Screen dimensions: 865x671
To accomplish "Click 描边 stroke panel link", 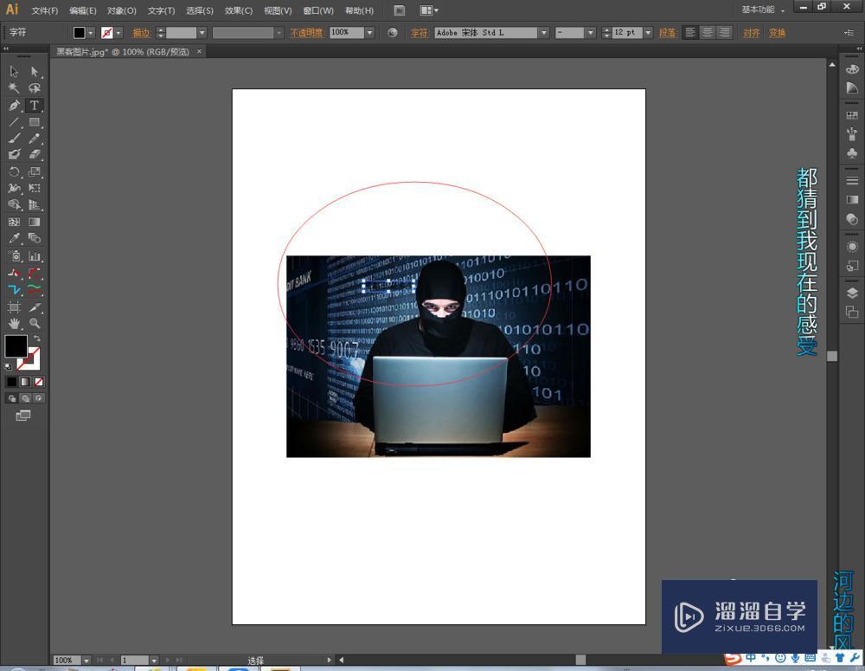I will coord(142,33).
